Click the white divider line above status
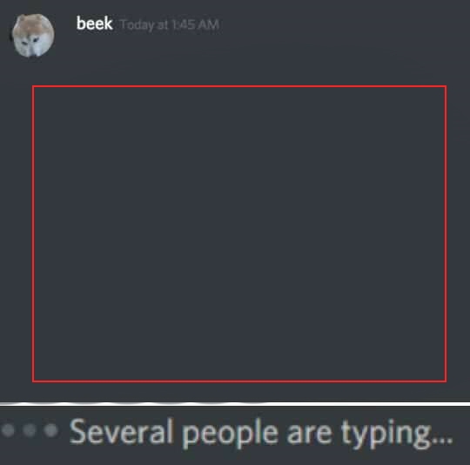470x465 pixels. point(235,404)
